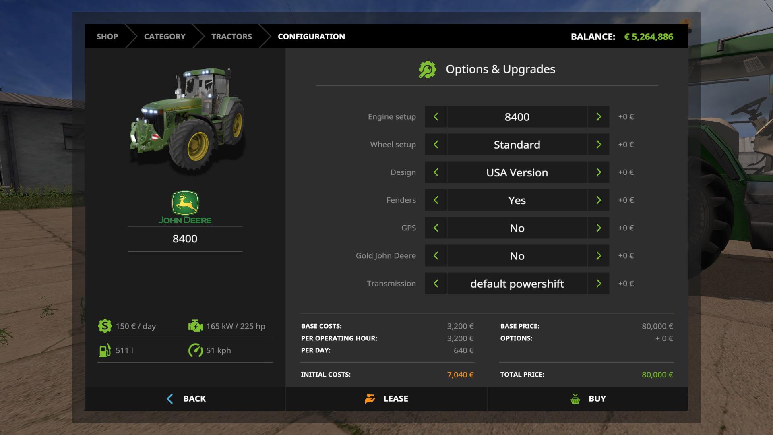Image resolution: width=773 pixels, height=435 pixels.
Task: Click the Buy shopping basket icon
Action: [575, 399]
